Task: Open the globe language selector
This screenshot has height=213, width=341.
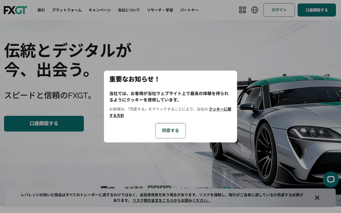Action: [x=254, y=10]
